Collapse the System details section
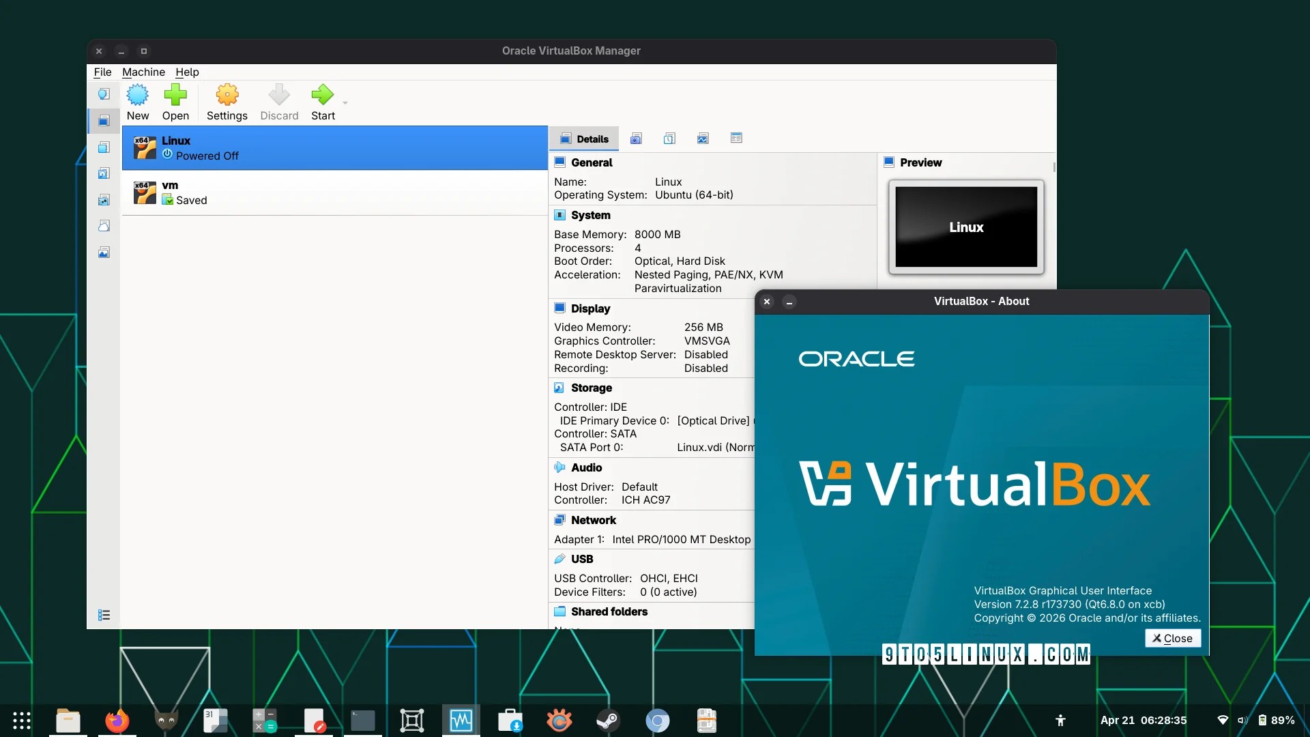 pos(560,215)
